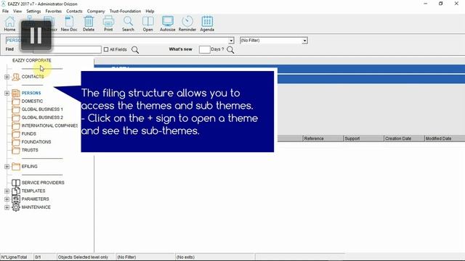Image resolution: width=465 pixels, height=261 pixels.
Task: Open the Settings menu
Action: pyautogui.click(x=33, y=11)
